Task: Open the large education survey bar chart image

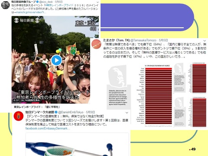Action: tap(140, 96)
